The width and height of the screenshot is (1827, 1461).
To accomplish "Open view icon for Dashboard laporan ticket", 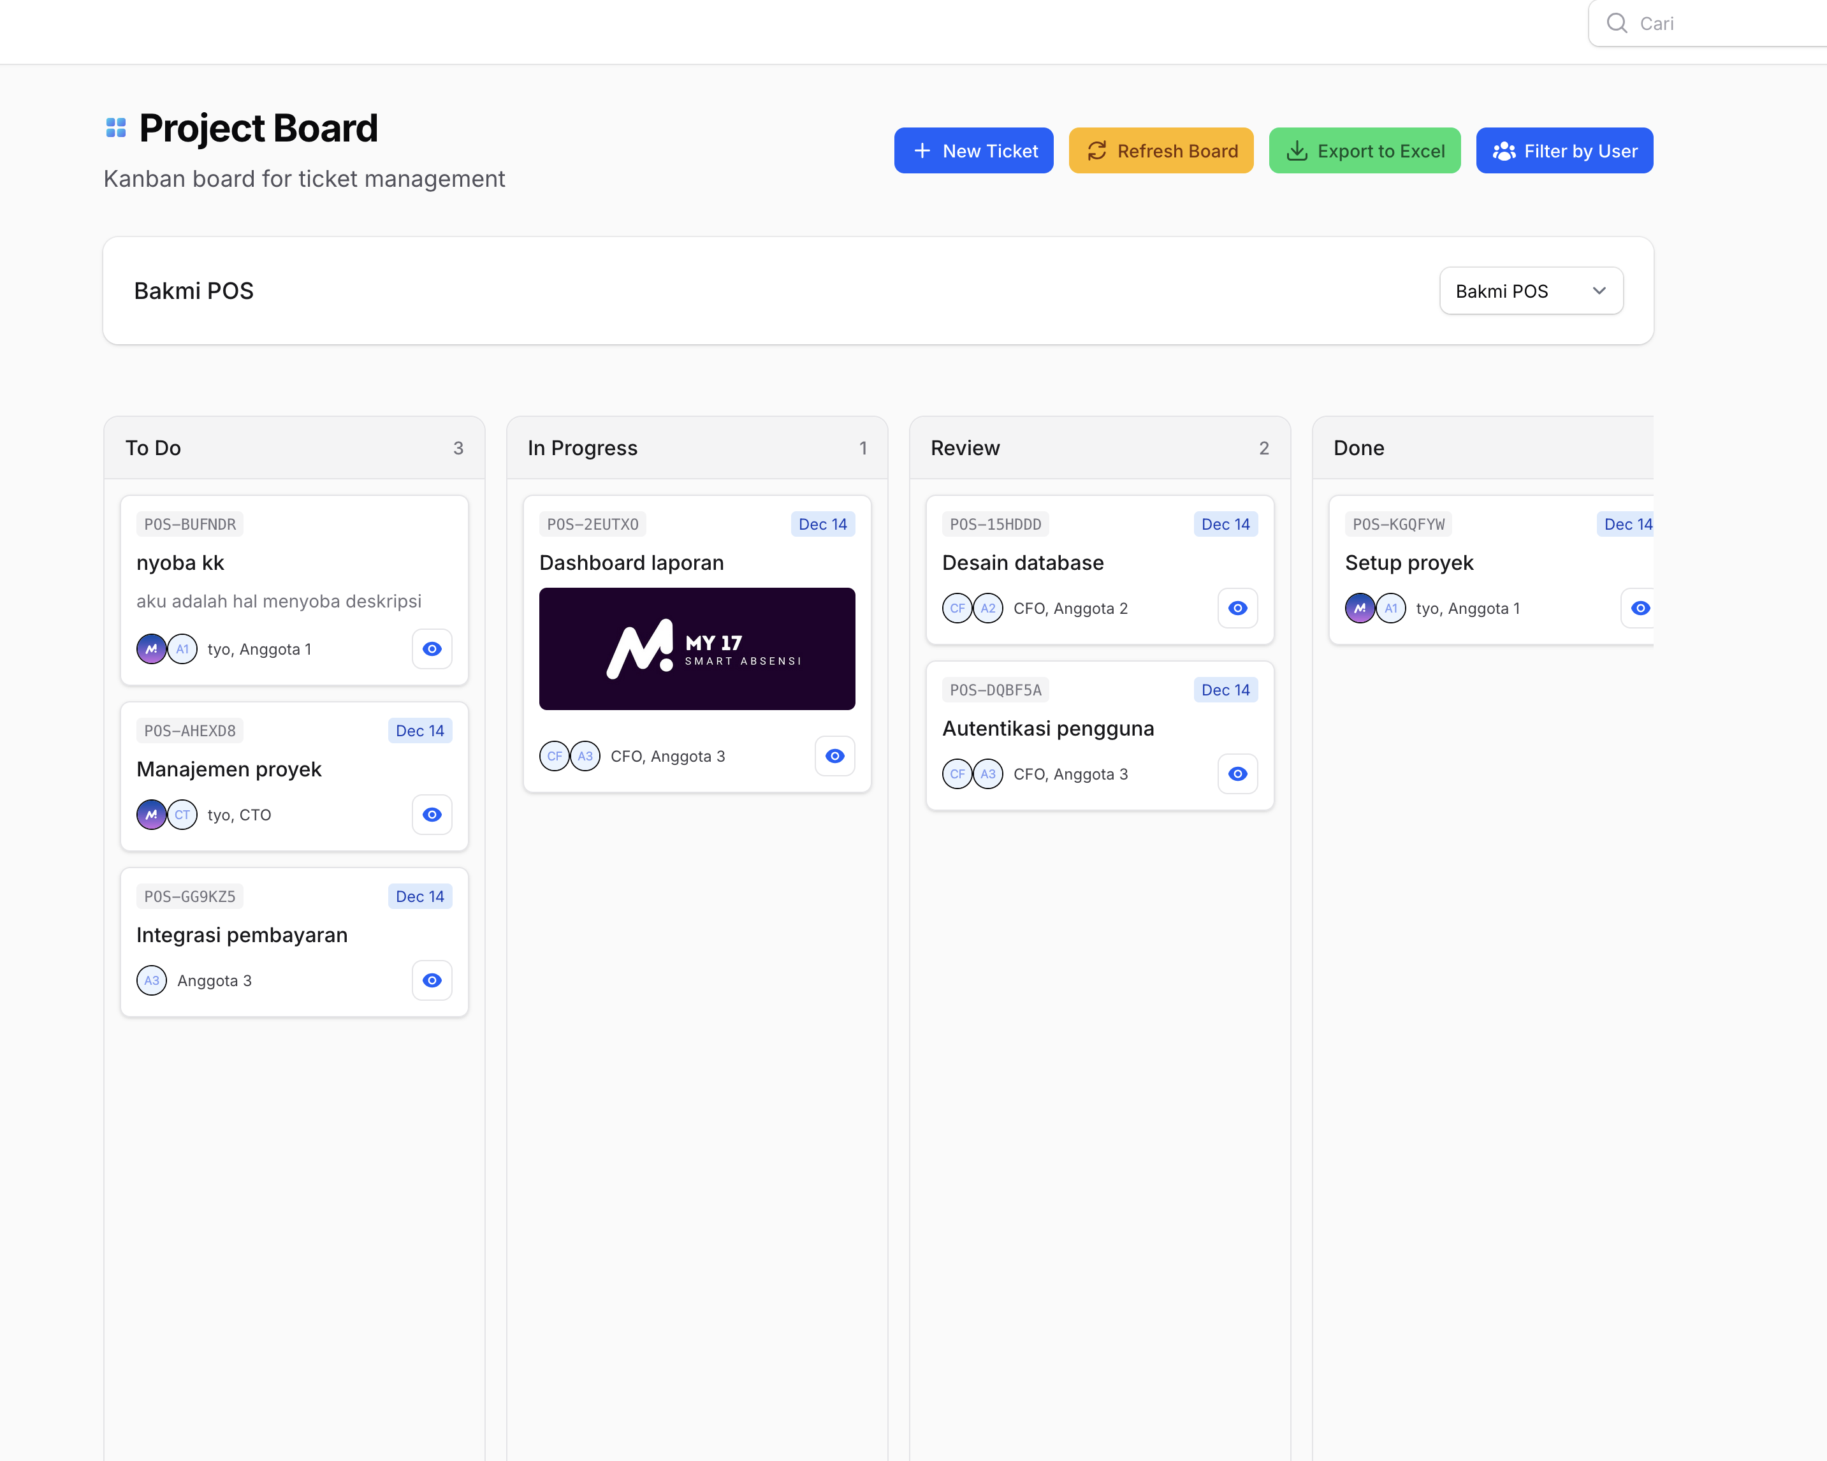I will (x=834, y=756).
